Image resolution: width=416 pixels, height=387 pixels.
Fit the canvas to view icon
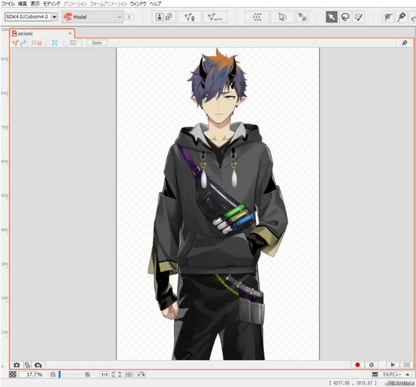coord(117,374)
